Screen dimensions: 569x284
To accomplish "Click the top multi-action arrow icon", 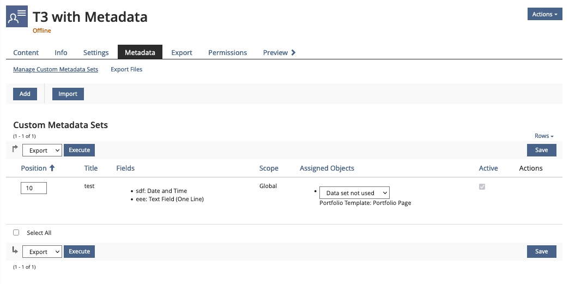I will [15, 149].
